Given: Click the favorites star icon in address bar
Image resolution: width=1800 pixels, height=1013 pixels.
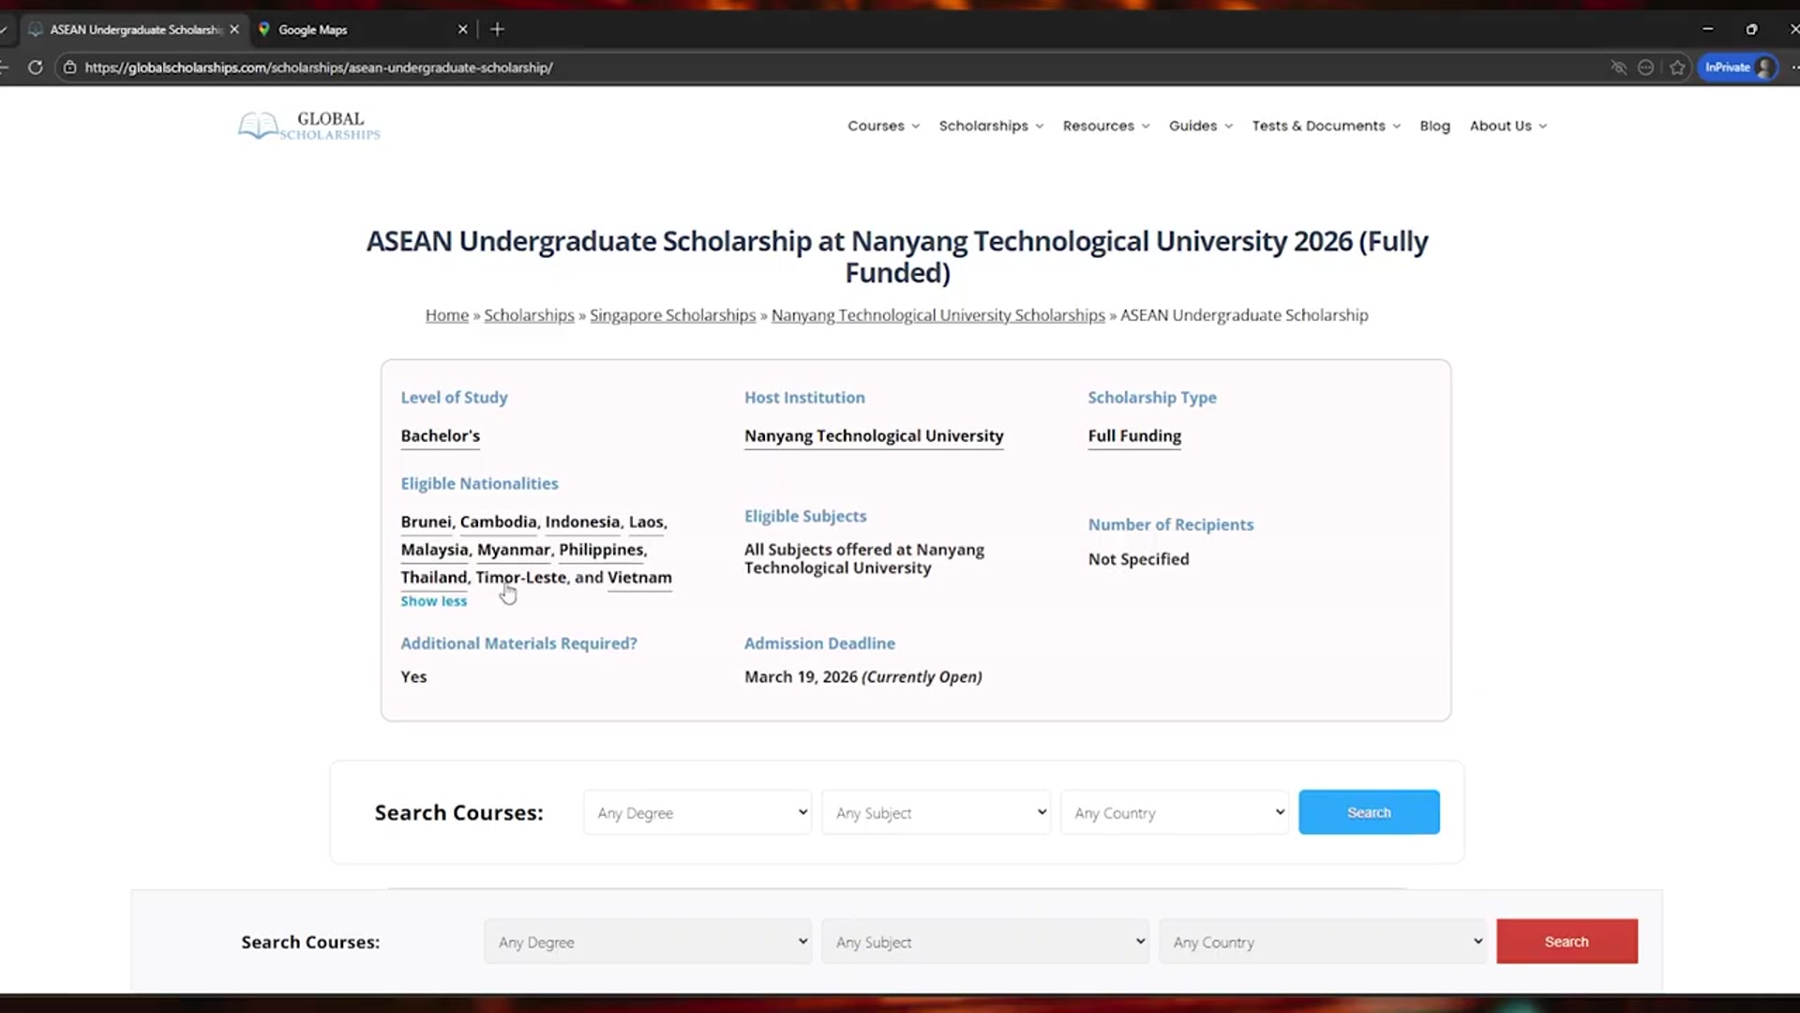Looking at the screenshot, I should tap(1677, 68).
